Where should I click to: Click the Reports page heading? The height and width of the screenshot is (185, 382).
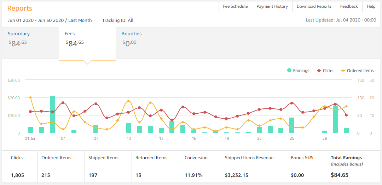(x=20, y=8)
